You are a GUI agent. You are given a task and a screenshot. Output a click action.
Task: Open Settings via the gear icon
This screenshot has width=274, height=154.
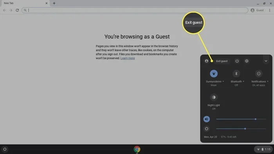click(x=247, y=61)
